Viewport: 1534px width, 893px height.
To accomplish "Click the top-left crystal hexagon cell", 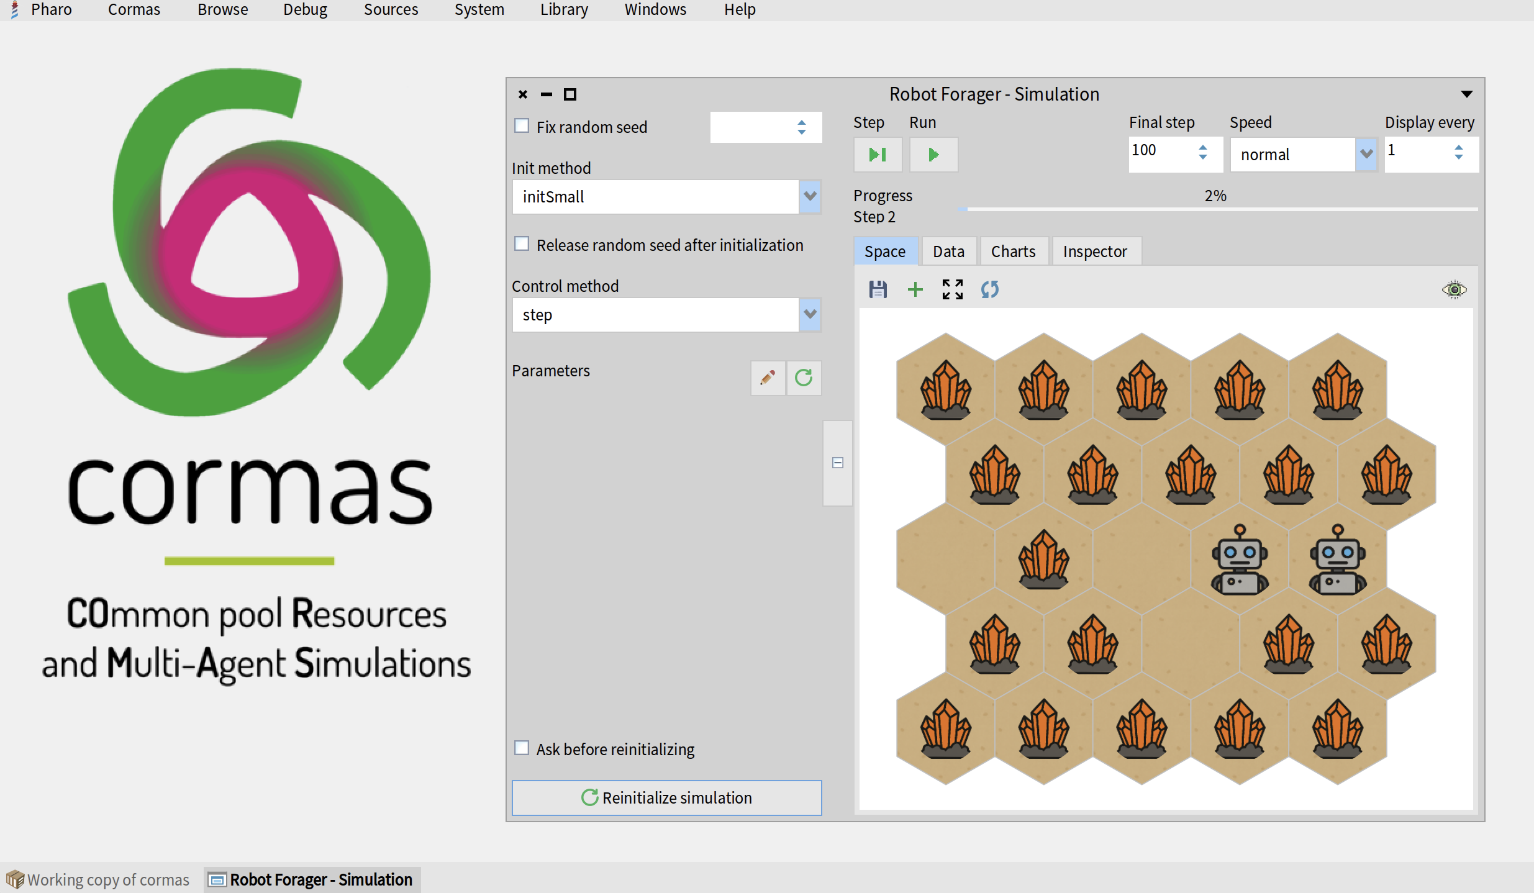I will (x=945, y=390).
